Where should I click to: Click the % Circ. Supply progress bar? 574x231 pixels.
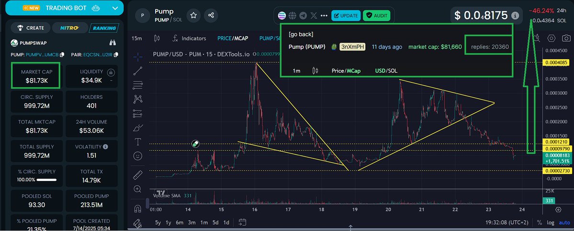46,179
